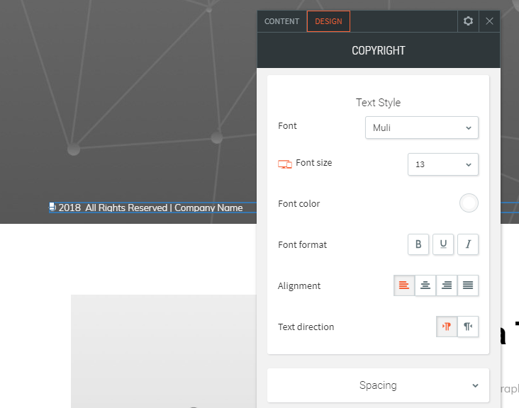Expand the Spacing section
This screenshot has width=519, height=408.
point(378,385)
